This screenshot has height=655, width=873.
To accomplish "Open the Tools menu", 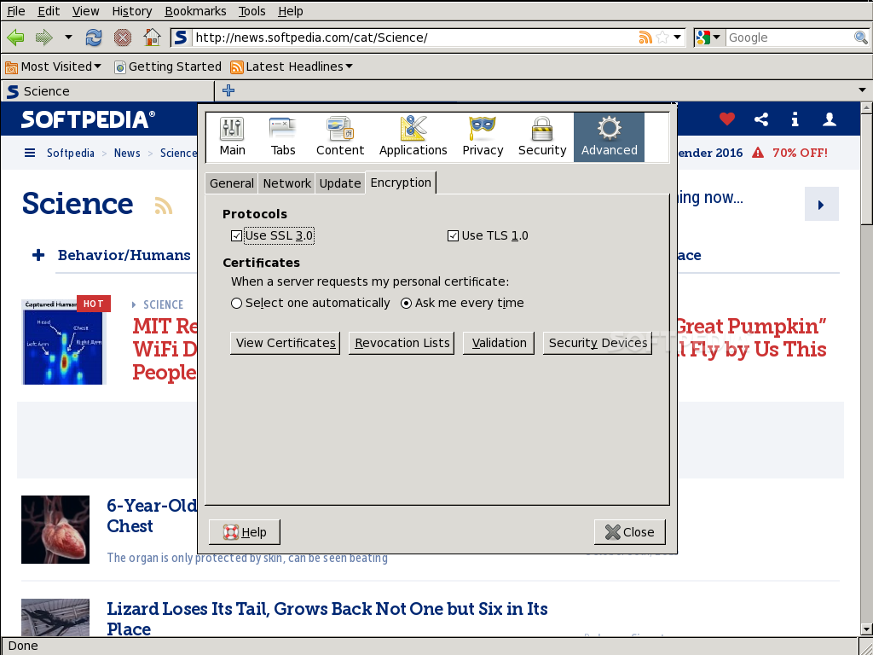I will coord(251,11).
